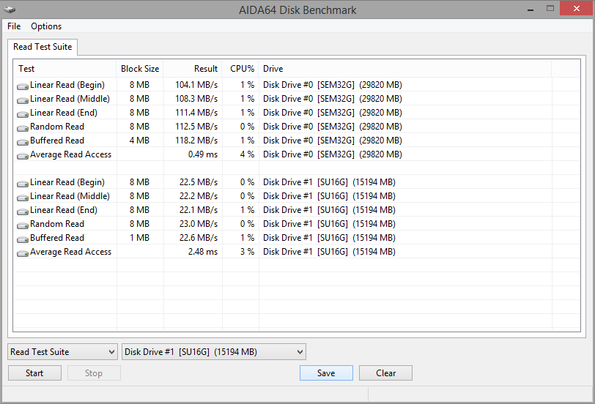Click the CPU% column header
Image resolution: width=595 pixels, height=404 pixels.
[x=240, y=69]
